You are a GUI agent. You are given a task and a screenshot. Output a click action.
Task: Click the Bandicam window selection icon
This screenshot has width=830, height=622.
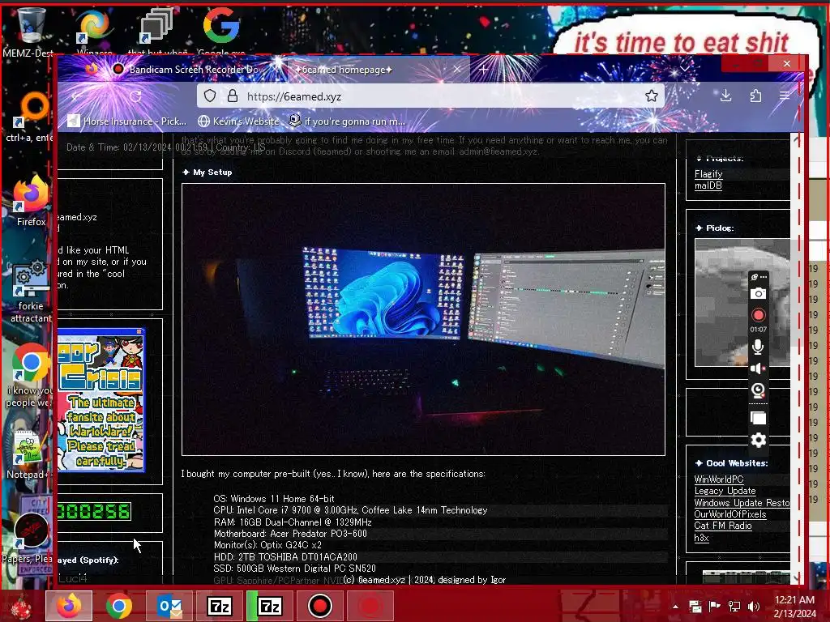(758, 419)
